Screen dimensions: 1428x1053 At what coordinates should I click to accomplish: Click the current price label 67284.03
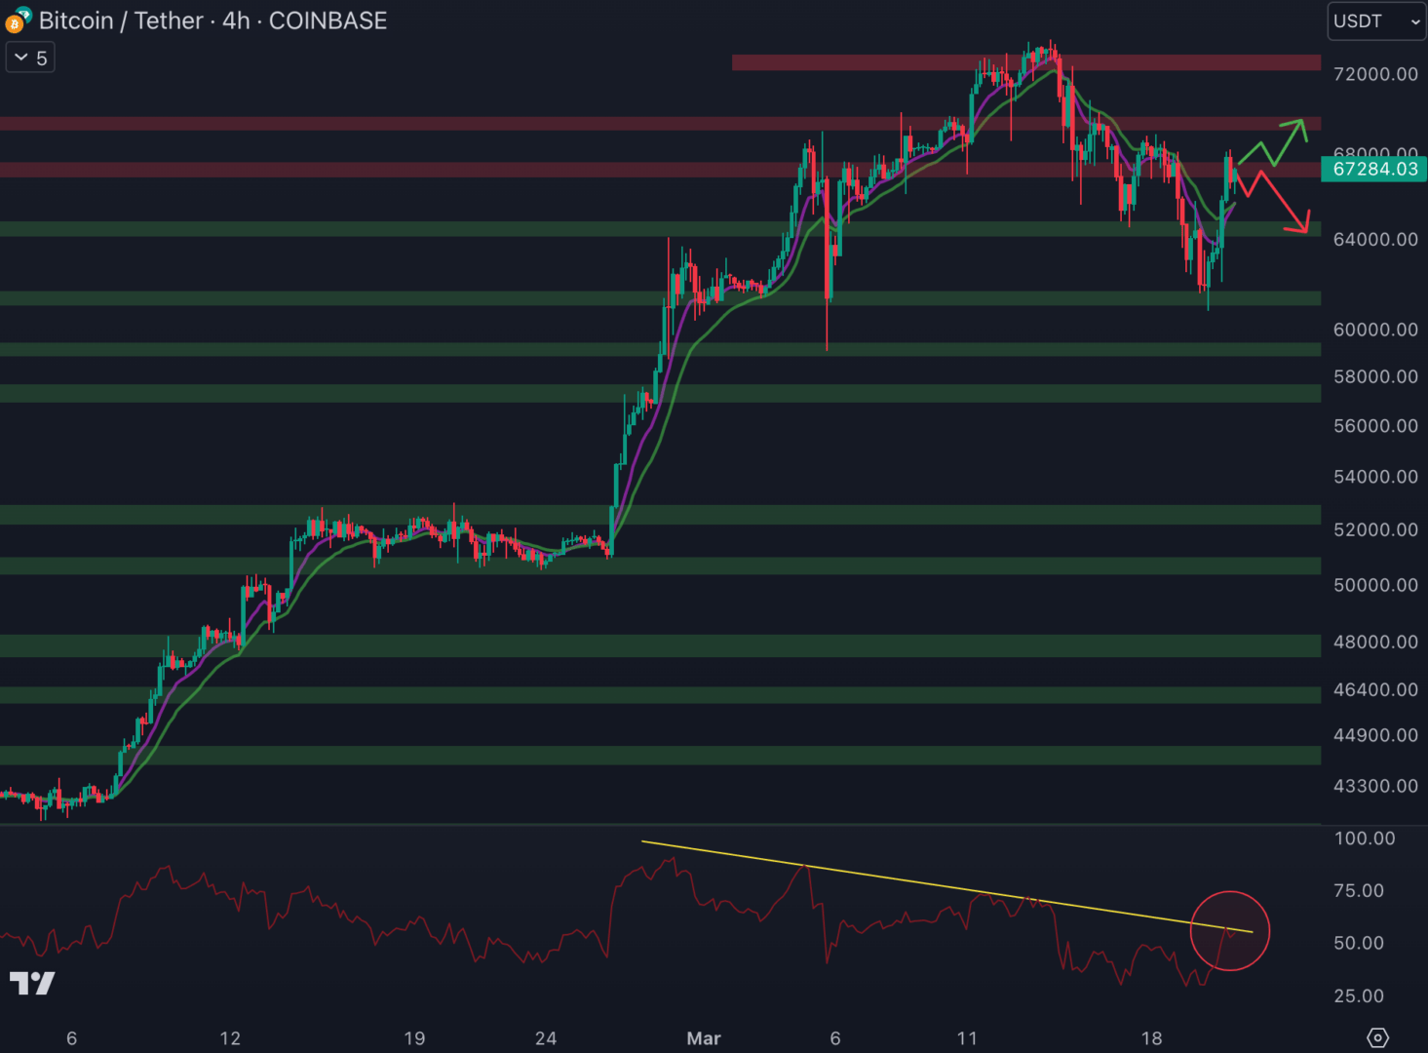coord(1374,169)
